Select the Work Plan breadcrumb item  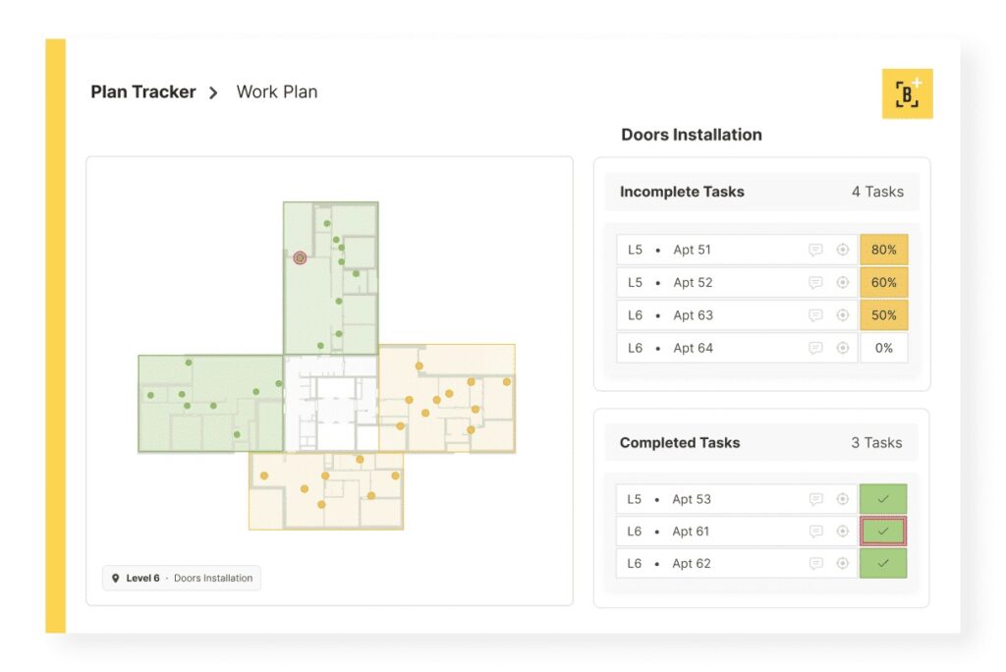277,92
